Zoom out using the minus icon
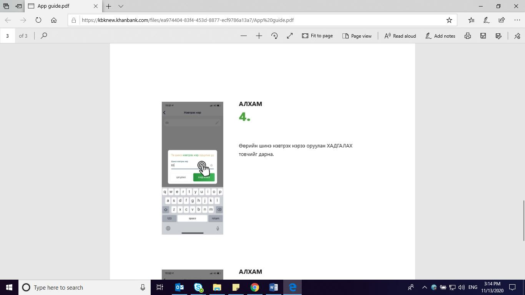Image resolution: width=525 pixels, height=295 pixels. (x=243, y=36)
